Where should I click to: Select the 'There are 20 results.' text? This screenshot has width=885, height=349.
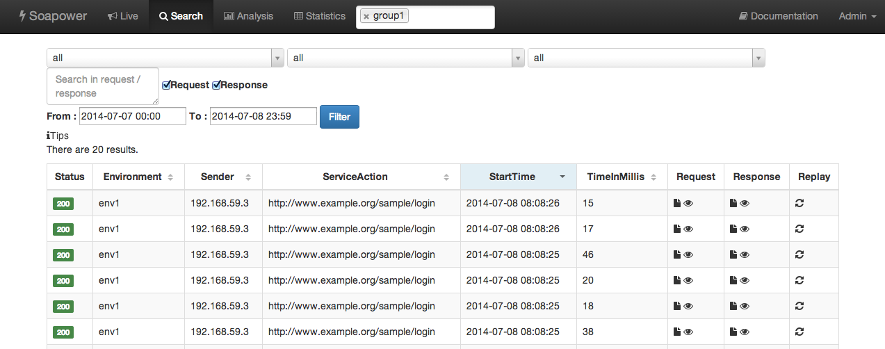[x=92, y=149]
